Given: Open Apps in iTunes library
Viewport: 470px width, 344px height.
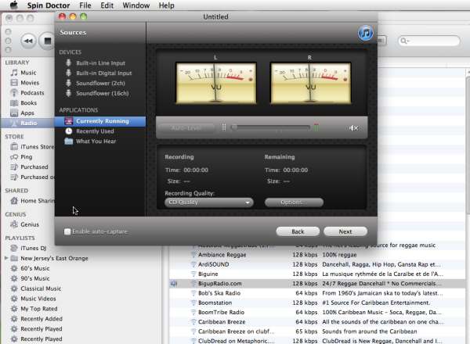Looking at the screenshot, I should point(28,113).
